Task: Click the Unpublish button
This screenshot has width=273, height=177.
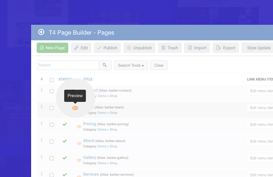Action: [x=139, y=48]
